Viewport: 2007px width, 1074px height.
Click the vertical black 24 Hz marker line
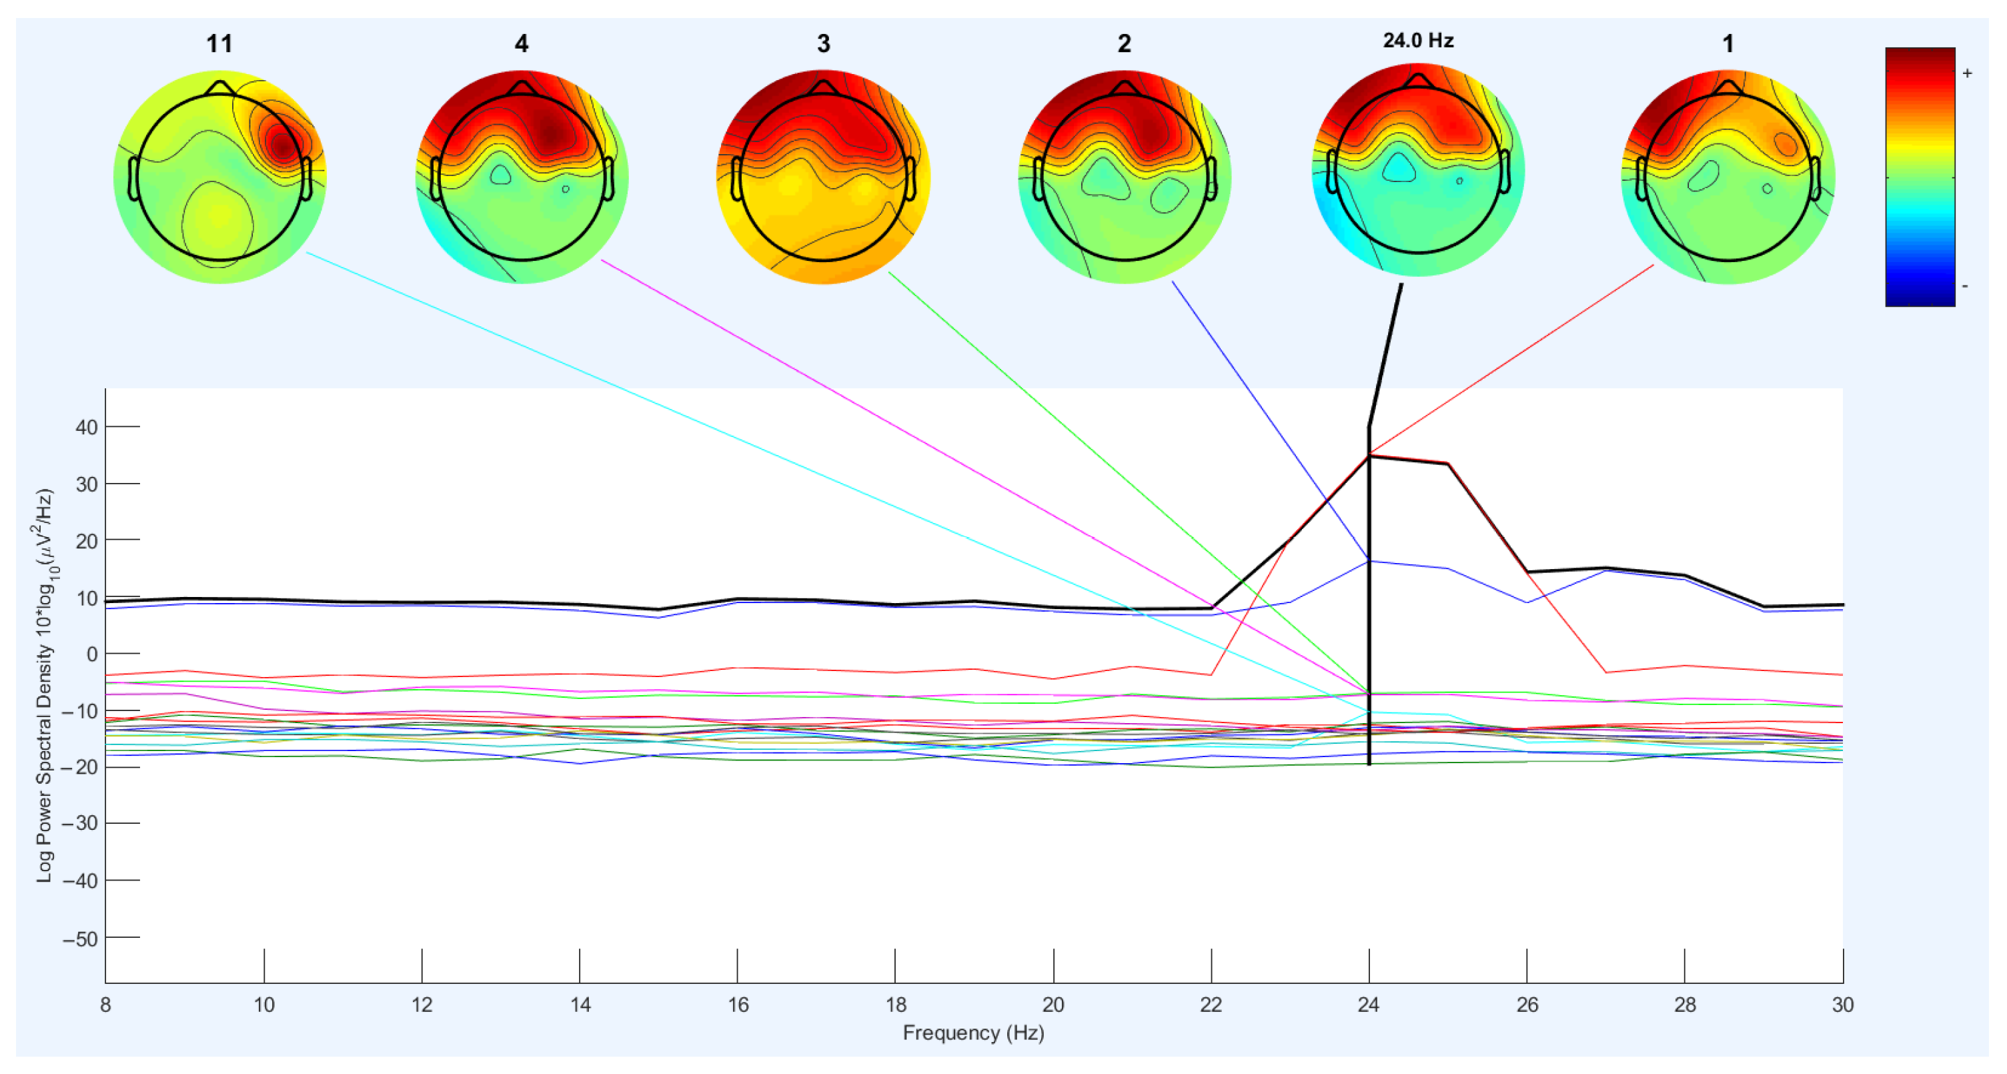pyautogui.click(x=1369, y=624)
